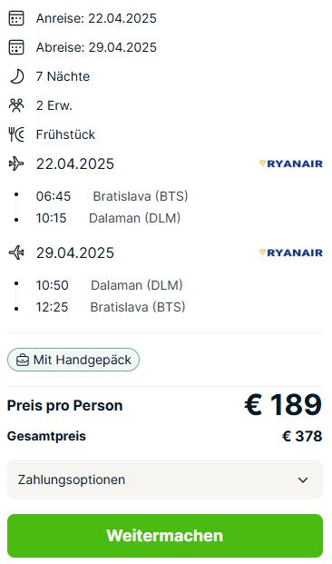Click the travelers people icon
332x564 pixels.
16,105
